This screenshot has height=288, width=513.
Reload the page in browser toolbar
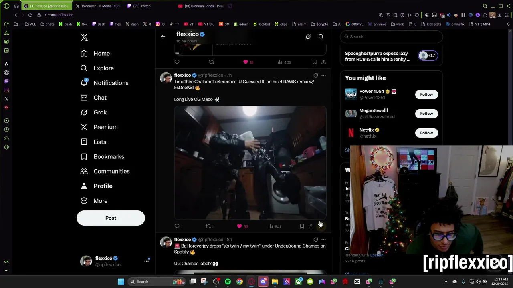[x=30, y=15]
